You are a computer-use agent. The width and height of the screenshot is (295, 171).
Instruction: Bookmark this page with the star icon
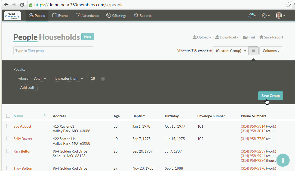click(x=288, y=5)
